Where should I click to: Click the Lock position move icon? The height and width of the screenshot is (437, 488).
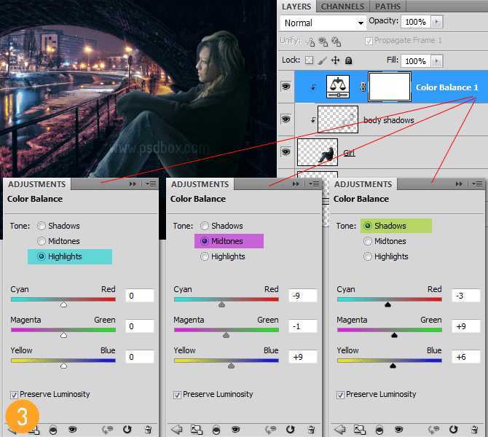(335, 60)
